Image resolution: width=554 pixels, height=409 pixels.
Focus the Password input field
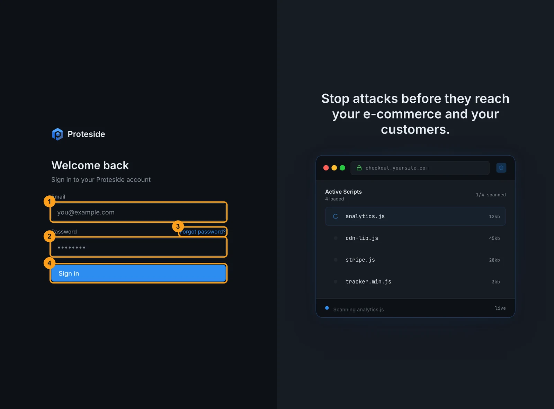coord(138,247)
